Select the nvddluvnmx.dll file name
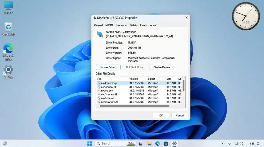This screenshot has width=264, height=147. [x=110, y=102]
